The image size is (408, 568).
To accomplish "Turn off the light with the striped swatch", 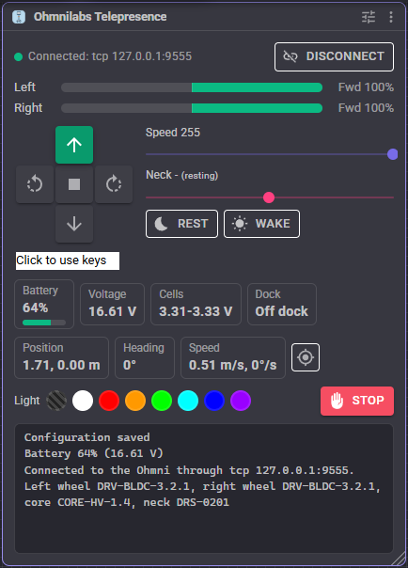I will click(x=56, y=401).
